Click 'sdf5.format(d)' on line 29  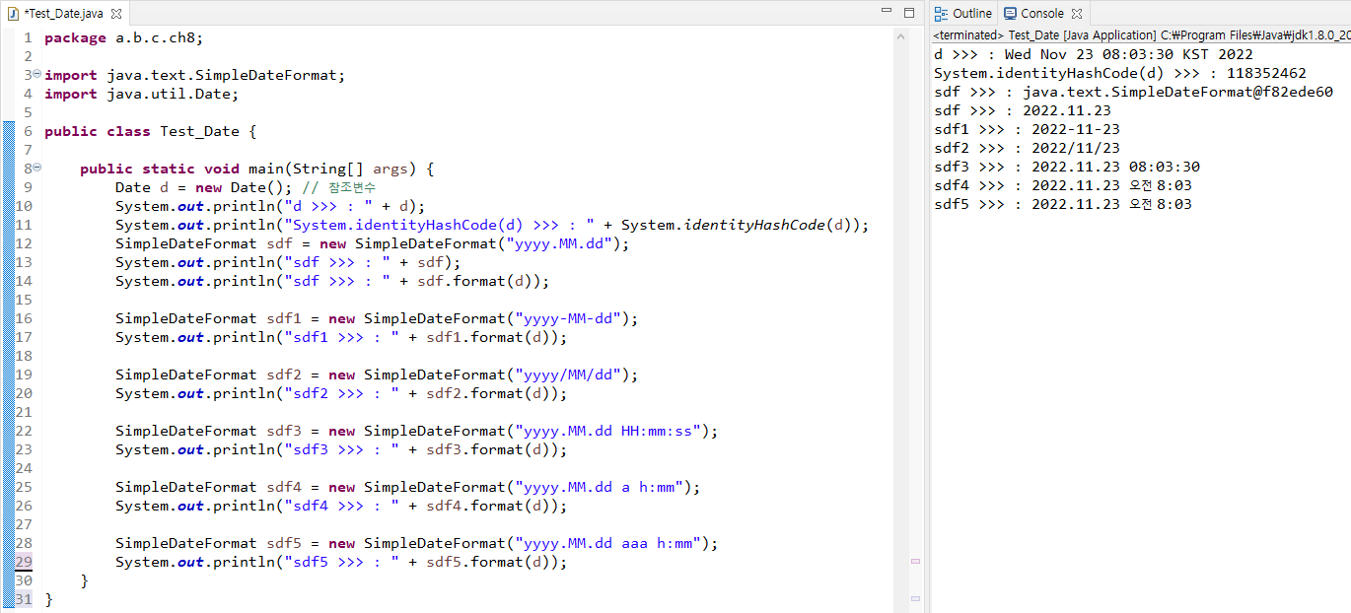pos(488,562)
